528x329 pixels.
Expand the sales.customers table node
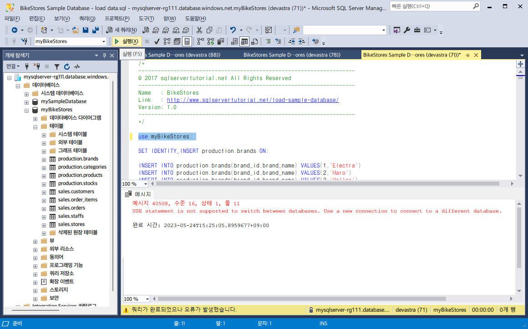coord(44,192)
